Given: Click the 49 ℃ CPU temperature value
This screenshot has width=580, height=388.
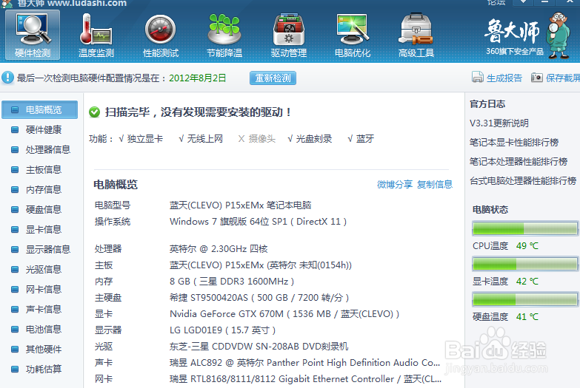Looking at the screenshot, I should click(527, 245).
